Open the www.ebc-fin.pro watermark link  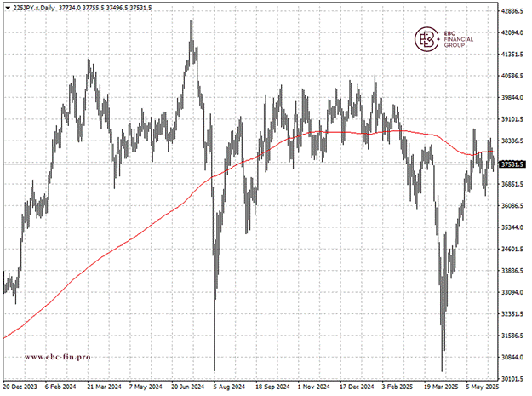(57, 357)
